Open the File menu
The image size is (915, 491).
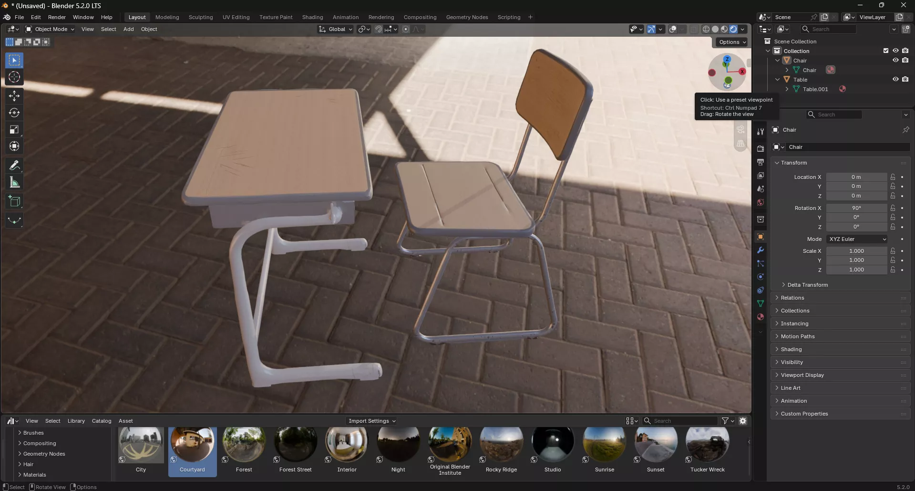(x=19, y=17)
